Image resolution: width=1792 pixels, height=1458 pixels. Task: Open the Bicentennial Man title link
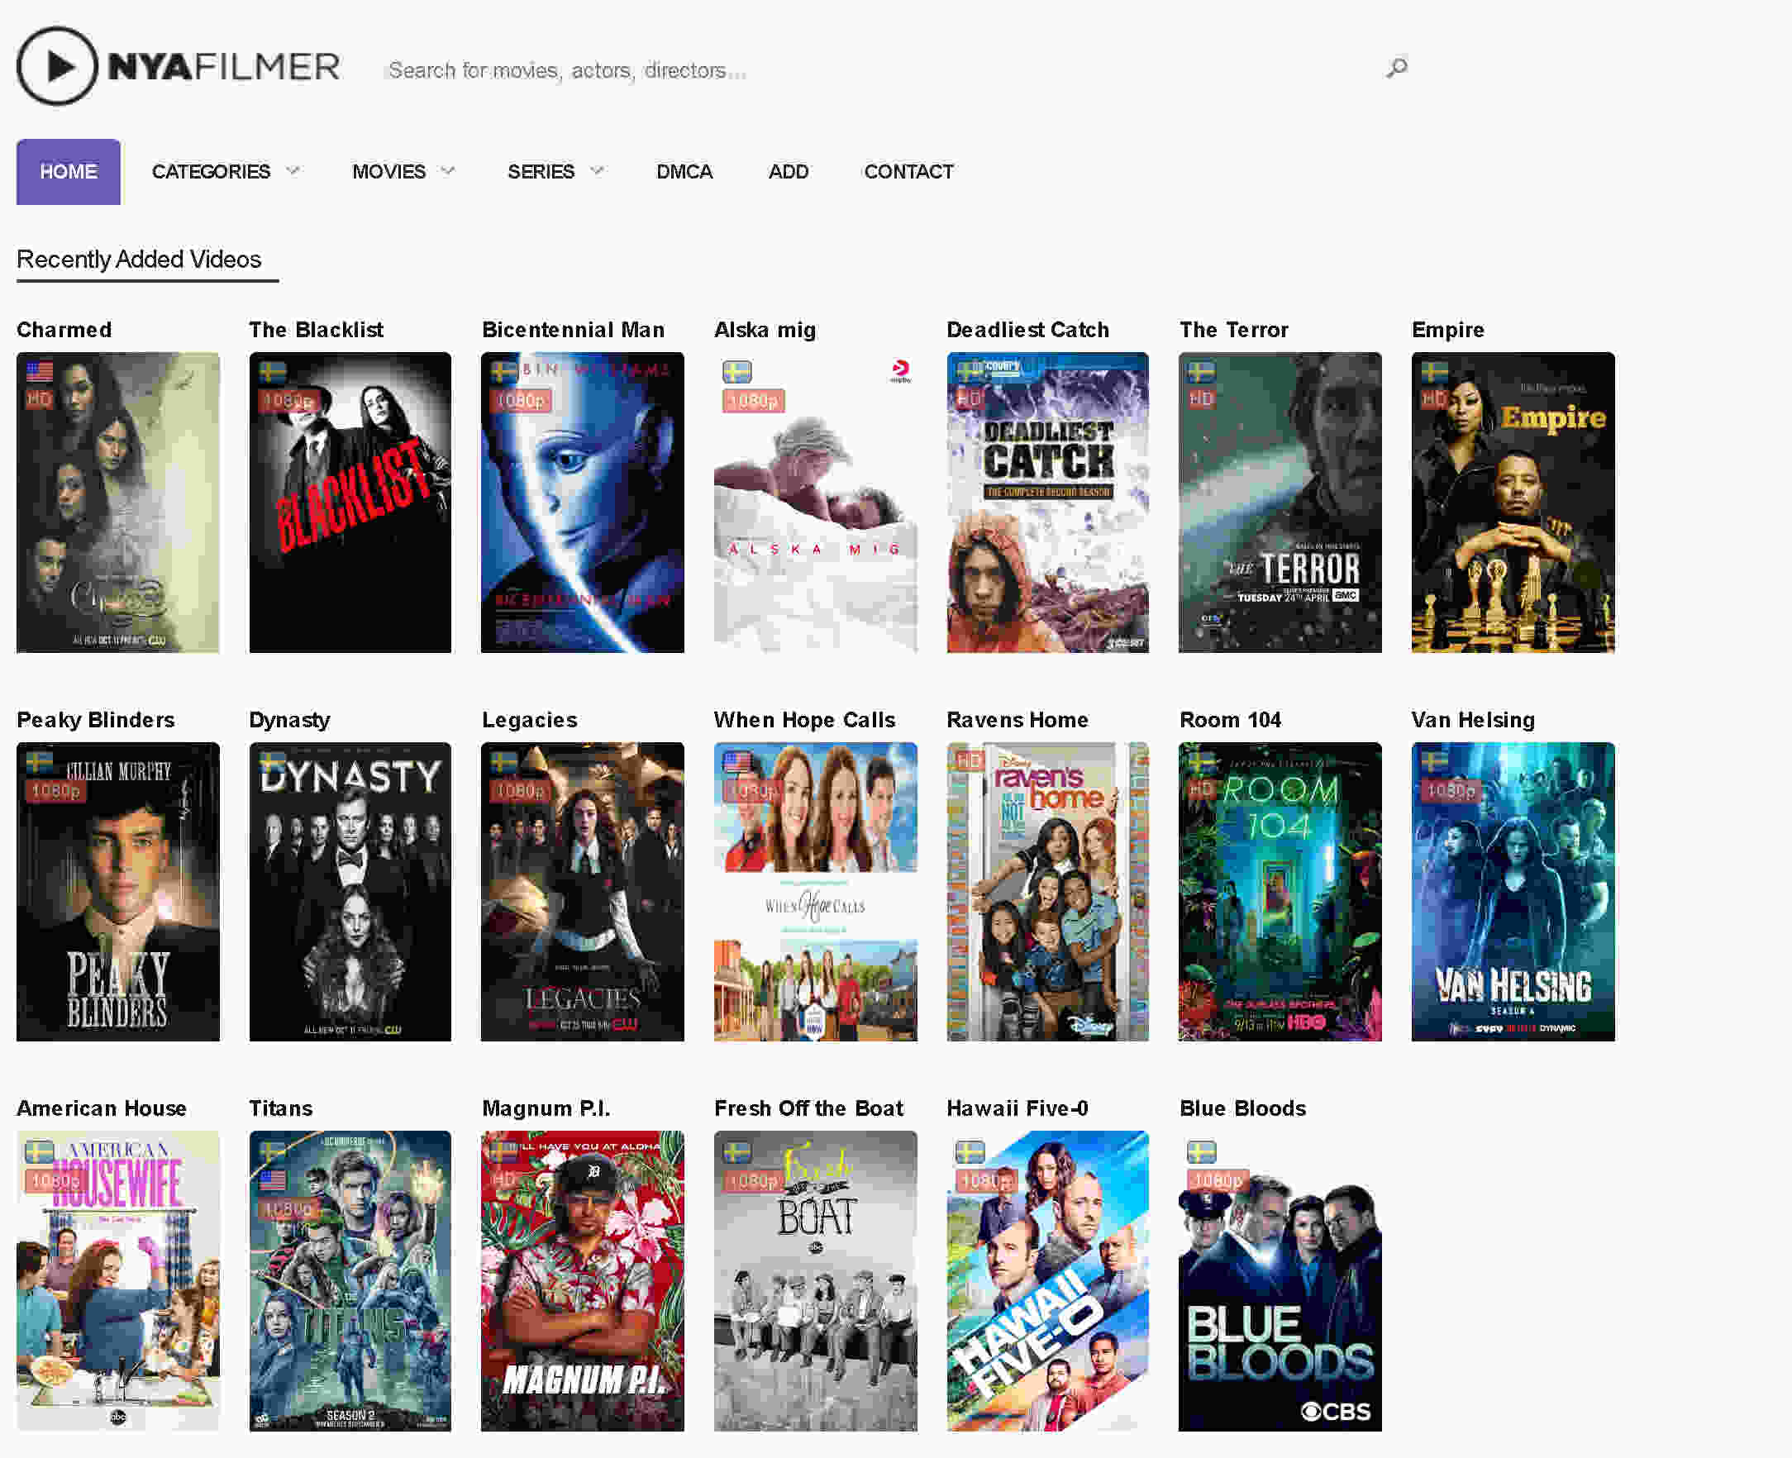pyautogui.click(x=574, y=329)
